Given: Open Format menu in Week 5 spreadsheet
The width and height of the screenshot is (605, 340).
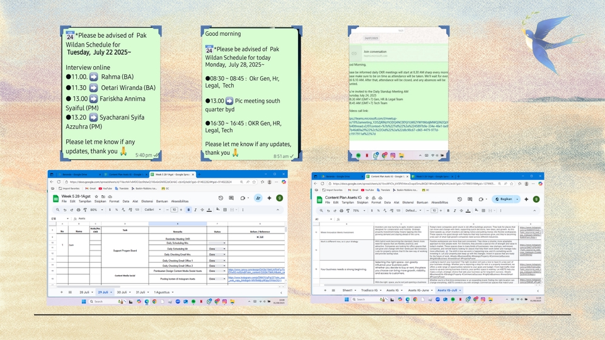Looking at the screenshot, I should pyautogui.click(x=113, y=201).
